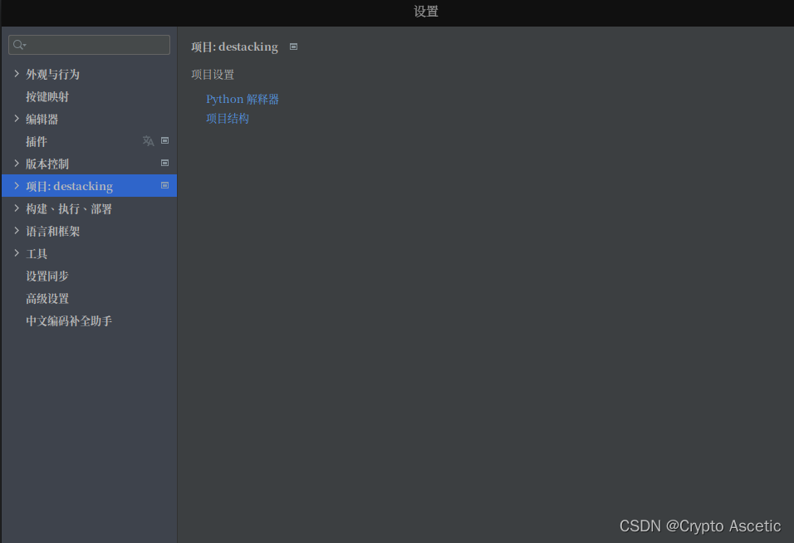The height and width of the screenshot is (543, 794).
Task: Select 按键映射 in the sidebar
Action: tap(46, 95)
